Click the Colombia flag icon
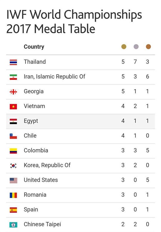 pyautogui.click(x=13, y=151)
